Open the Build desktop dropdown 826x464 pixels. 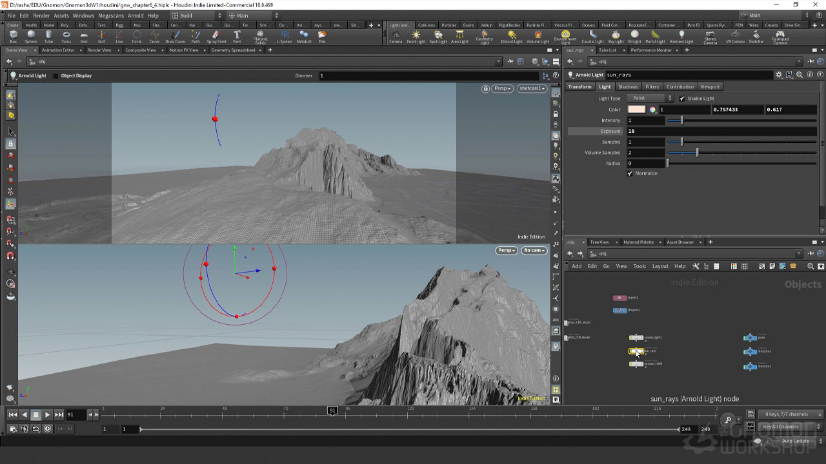point(197,15)
